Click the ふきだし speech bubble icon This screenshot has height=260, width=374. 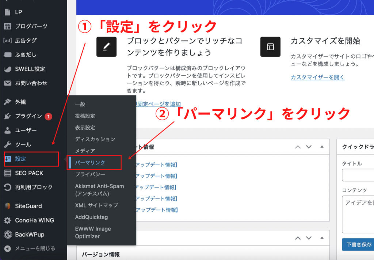8,55
